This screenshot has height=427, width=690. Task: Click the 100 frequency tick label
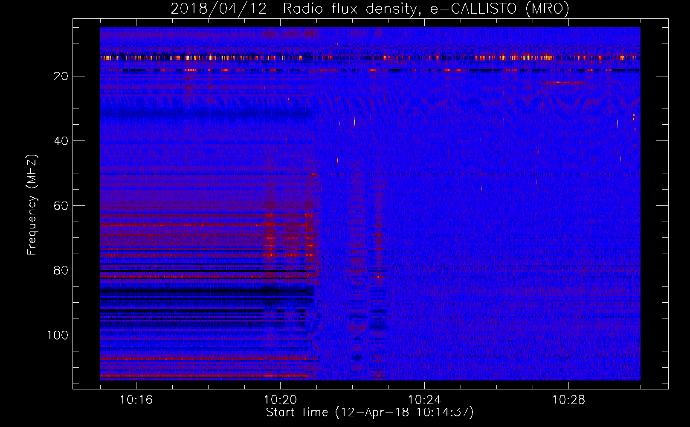coord(58,335)
